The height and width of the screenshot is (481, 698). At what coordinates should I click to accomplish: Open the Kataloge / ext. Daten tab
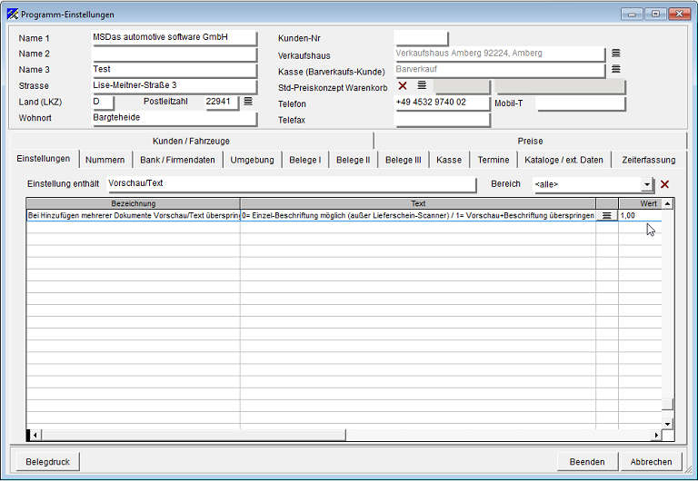tap(563, 160)
